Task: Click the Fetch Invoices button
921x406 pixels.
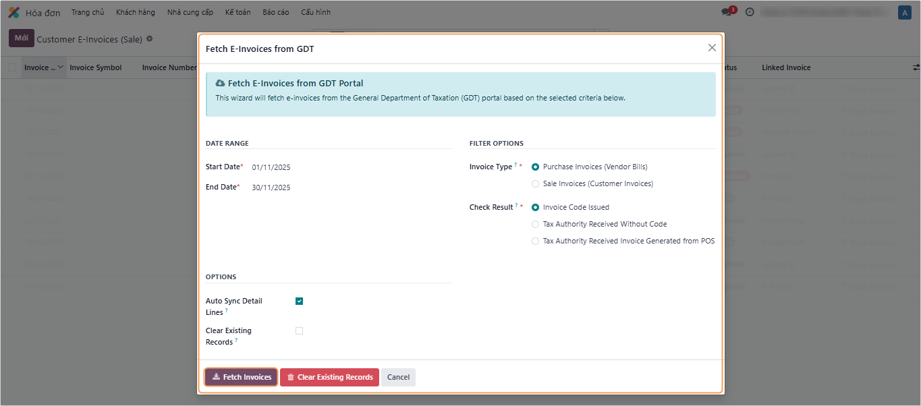Action: click(x=241, y=377)
